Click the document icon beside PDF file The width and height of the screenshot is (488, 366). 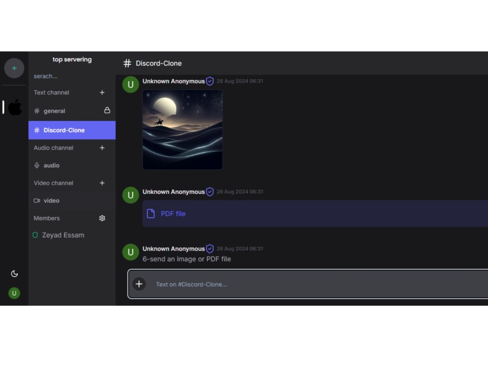[x=151, y=214]
